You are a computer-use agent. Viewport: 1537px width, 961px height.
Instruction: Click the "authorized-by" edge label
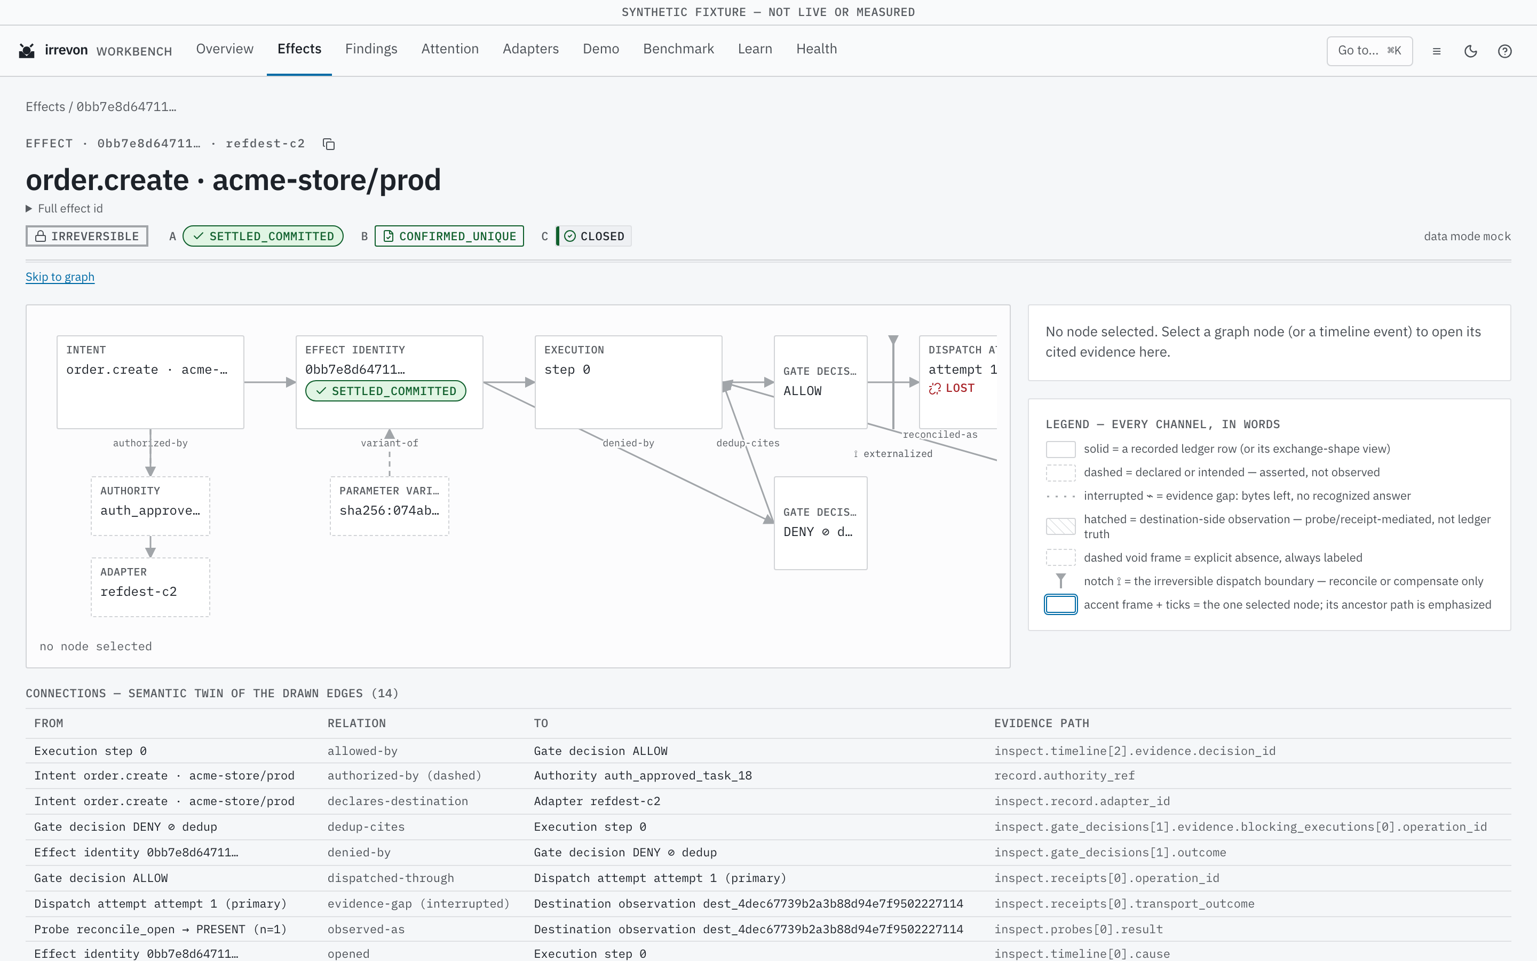(x=150, y=443)
